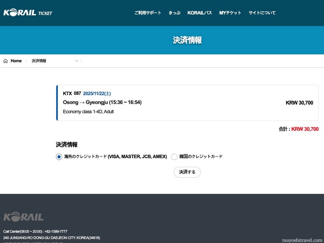Click the house icon in the breadcrumb

click(6, 61)
